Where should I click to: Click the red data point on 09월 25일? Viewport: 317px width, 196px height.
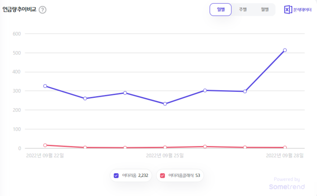point(165,147)
